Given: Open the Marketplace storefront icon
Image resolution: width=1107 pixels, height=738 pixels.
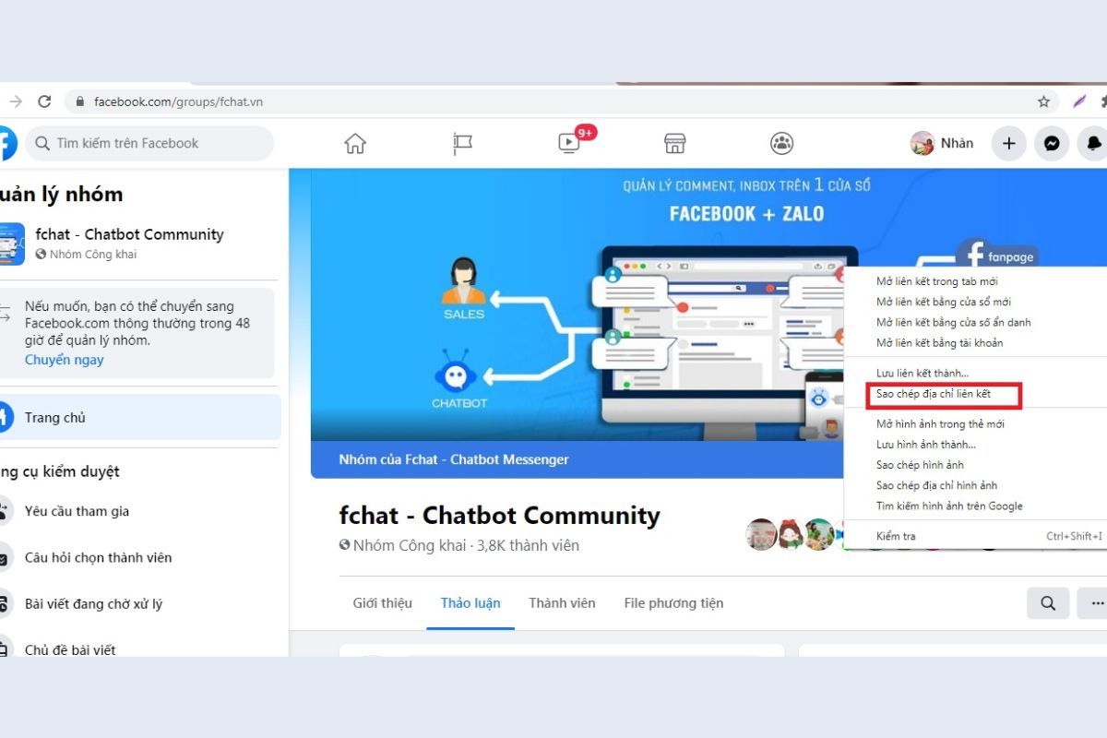Looking at the screenshot, I should (675, 143).
